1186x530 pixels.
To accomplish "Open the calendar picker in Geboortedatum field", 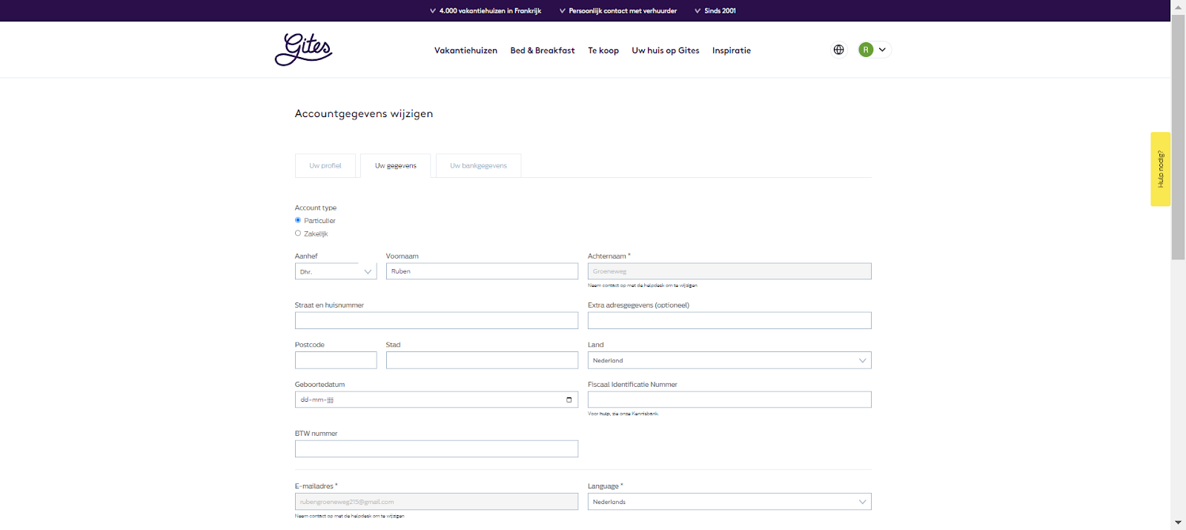I will (569, 400).
